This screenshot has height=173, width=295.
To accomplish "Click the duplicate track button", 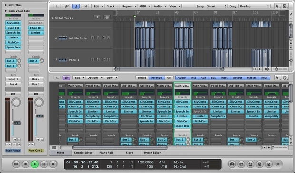I will pos(107,17).
